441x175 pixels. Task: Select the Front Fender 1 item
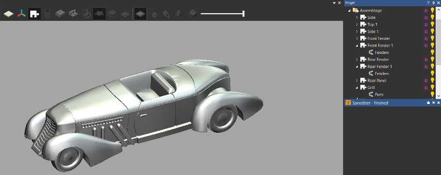(380, 46)
